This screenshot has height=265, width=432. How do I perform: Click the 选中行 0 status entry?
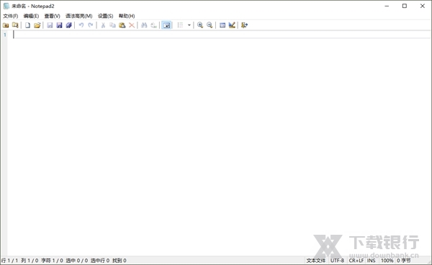tap(100, 261)
